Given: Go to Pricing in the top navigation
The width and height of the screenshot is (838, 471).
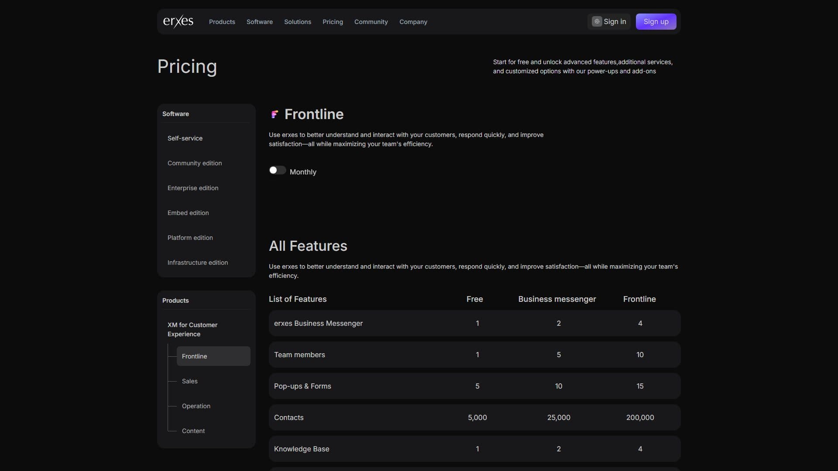Looking at the screenshot, I should (x=333, y=22).
